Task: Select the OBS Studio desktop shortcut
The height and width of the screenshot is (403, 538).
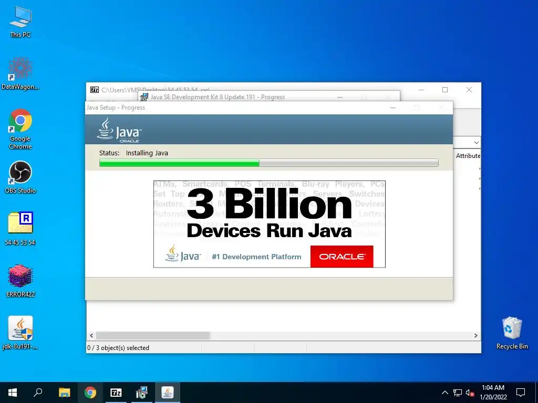Action: pyautogui.click(x=20, y=177)
